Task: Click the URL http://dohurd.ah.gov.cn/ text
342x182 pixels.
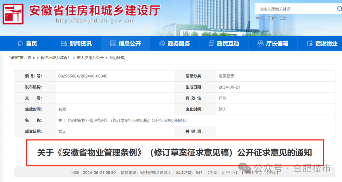Action: click(95, 21)
